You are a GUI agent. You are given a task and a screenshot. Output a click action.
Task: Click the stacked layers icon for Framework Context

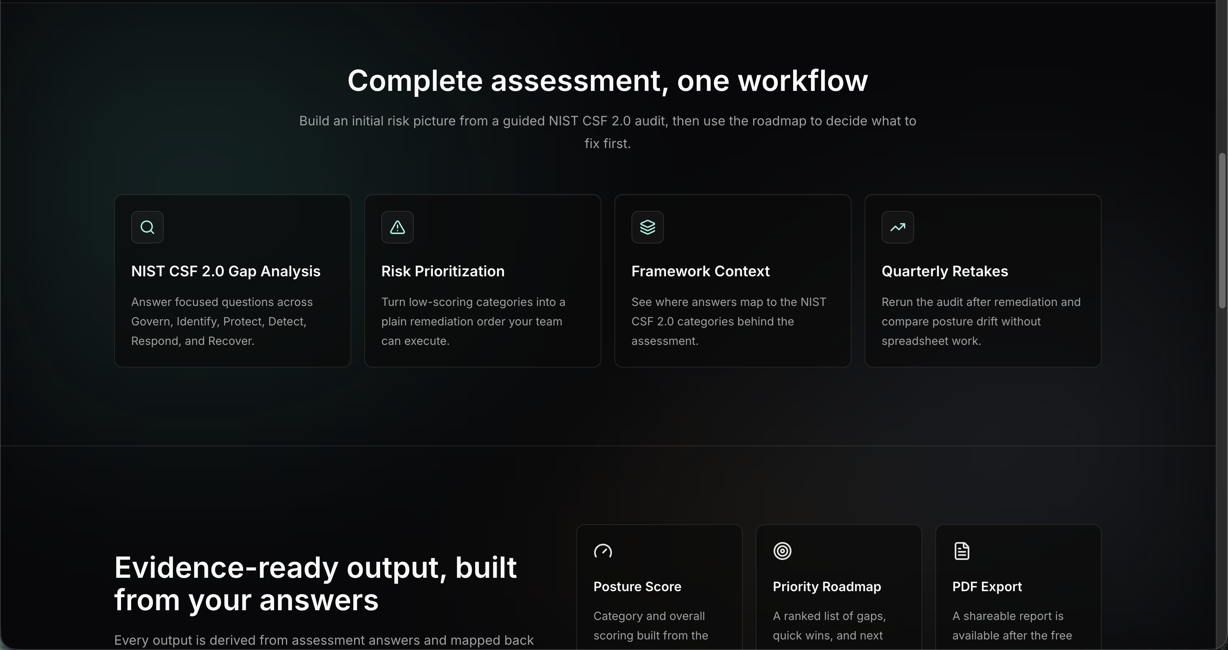(x=647, y=227)
